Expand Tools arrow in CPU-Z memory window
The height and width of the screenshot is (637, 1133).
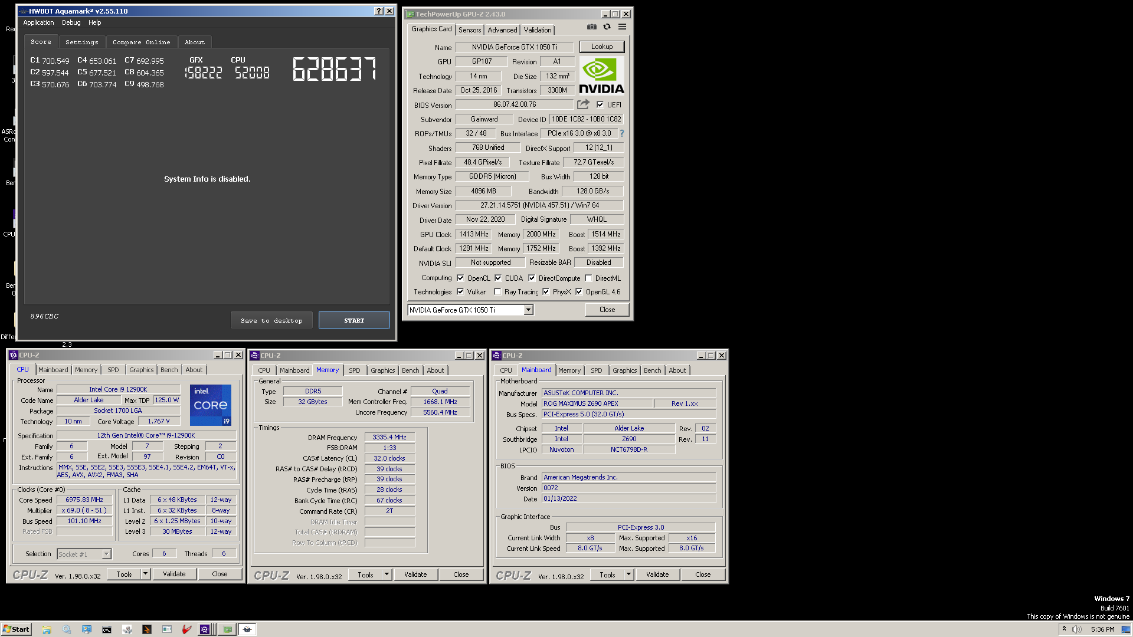[x=387, y=574]
